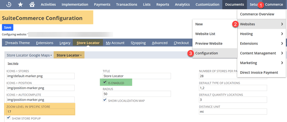Click the Default Quantity Locations field
The width and height of the screenshot is (287, 122).
pos(233,100)
